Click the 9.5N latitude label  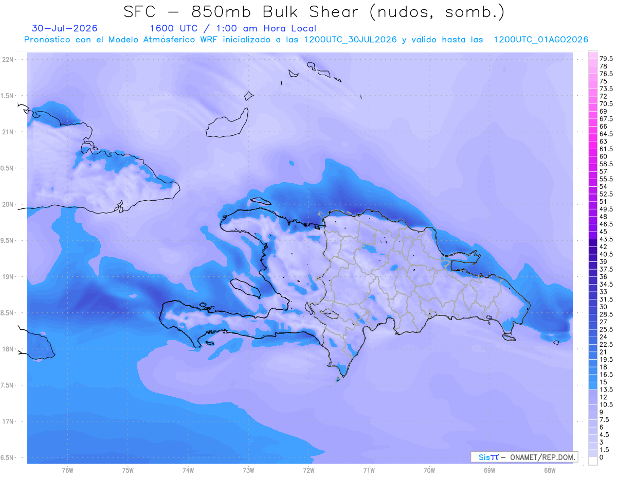click(7, 240)
